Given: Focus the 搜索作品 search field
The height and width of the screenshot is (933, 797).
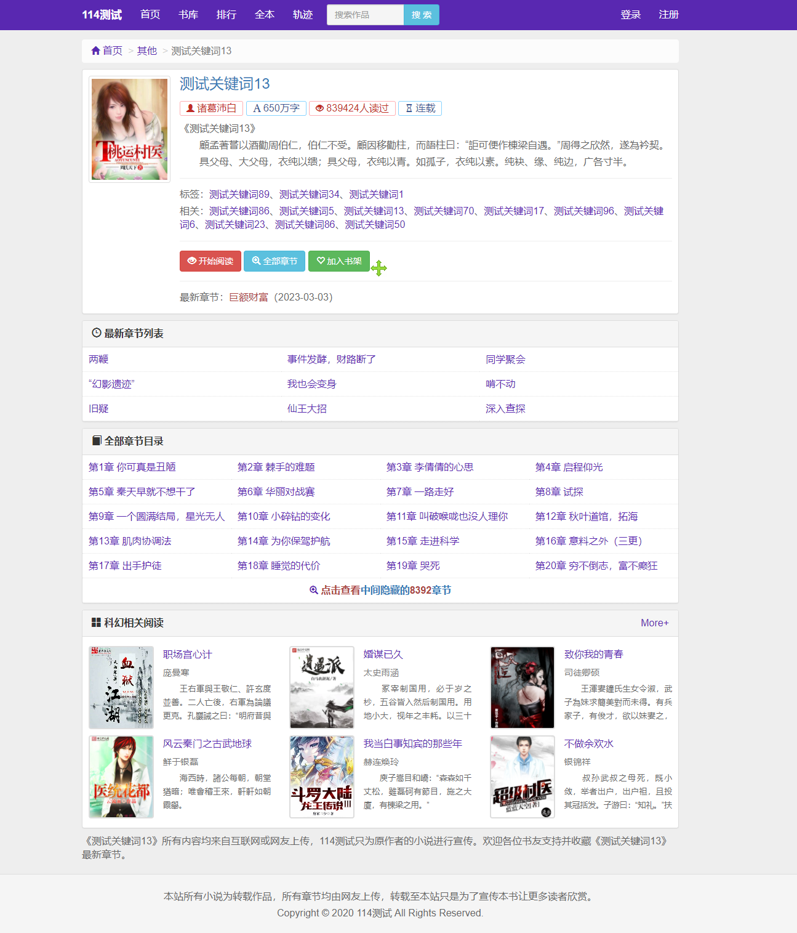Looking at the screenshot, I should click(x=365, y=15).
